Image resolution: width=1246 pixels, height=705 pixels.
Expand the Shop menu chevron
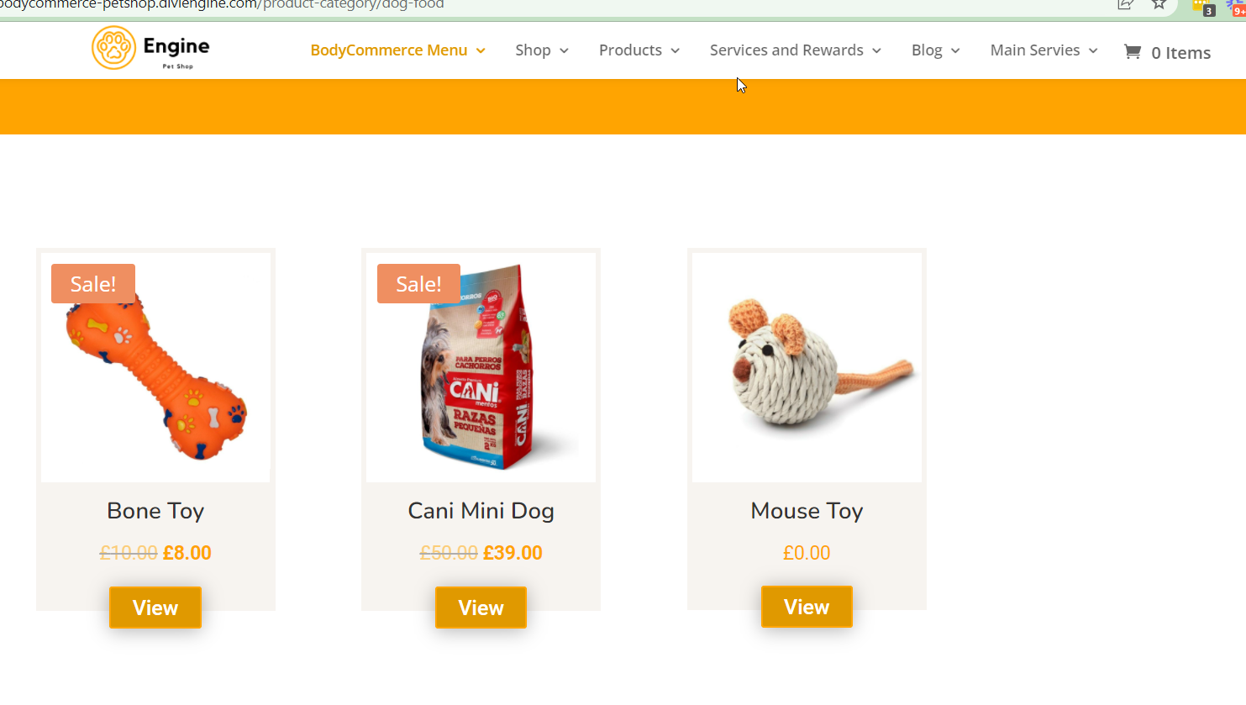coord(564,50)
